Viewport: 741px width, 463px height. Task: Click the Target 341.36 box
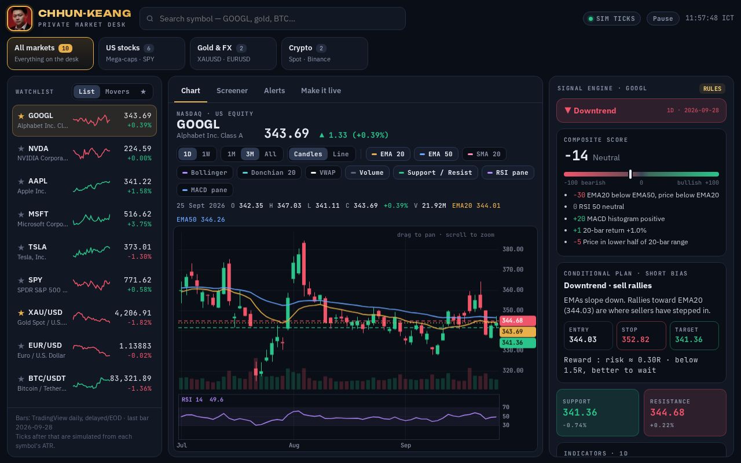694,336
